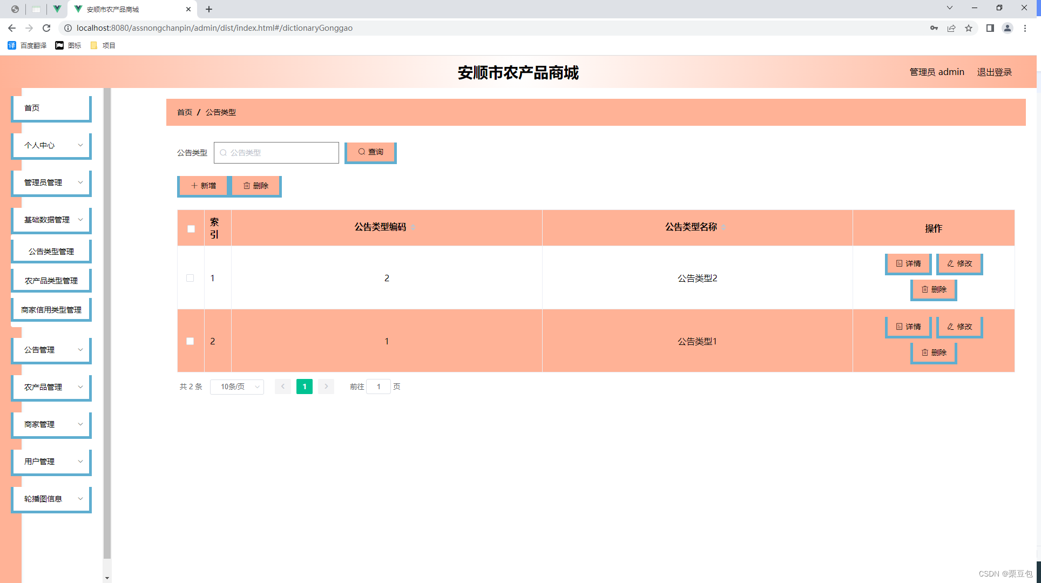Expand the 个人中心 sidebar menu
Image resolution: width=1041 pixels, height=583 pixels.
point(51,145)
